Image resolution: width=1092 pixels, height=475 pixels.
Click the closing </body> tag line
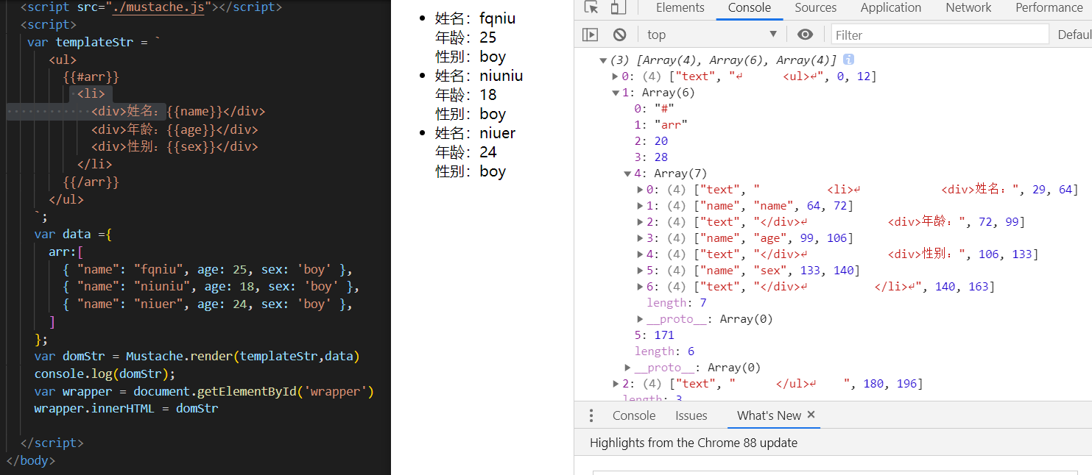pos(30,461)
